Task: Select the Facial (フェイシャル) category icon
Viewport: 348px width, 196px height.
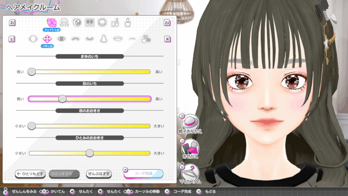Action: tap(52, 22)
